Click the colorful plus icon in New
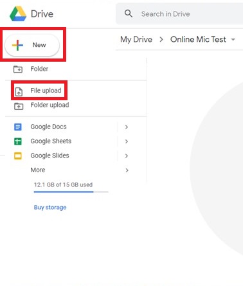 point(17,45)
